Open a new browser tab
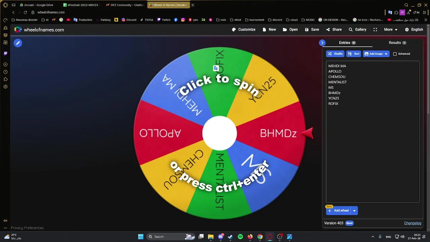 click(192, 5)
